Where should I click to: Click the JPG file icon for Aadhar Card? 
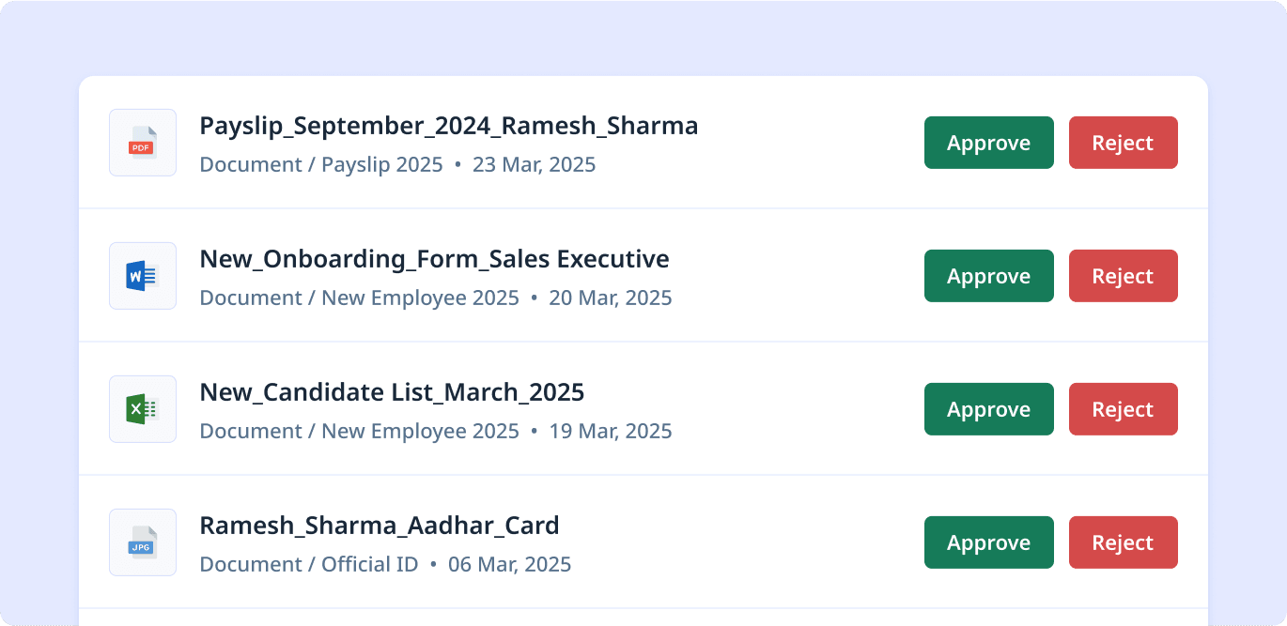[143, 542]
